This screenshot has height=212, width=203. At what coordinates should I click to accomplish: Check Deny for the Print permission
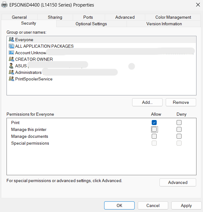click(x=179, y=123)
